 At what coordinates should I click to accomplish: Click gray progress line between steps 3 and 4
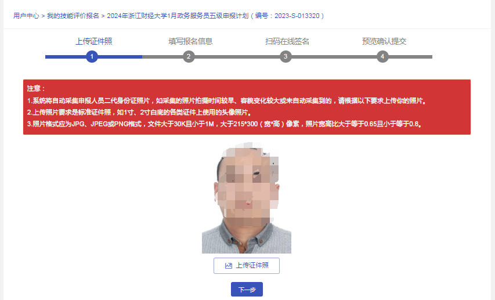tap(334, 57)
